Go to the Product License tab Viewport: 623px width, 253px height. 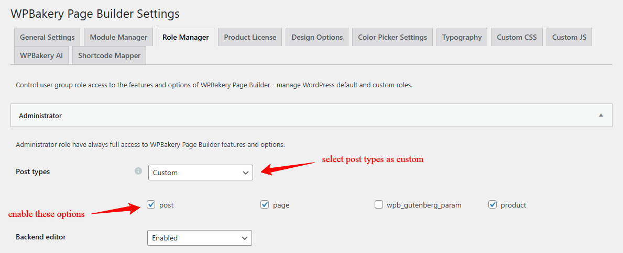[x=250, y=37]
